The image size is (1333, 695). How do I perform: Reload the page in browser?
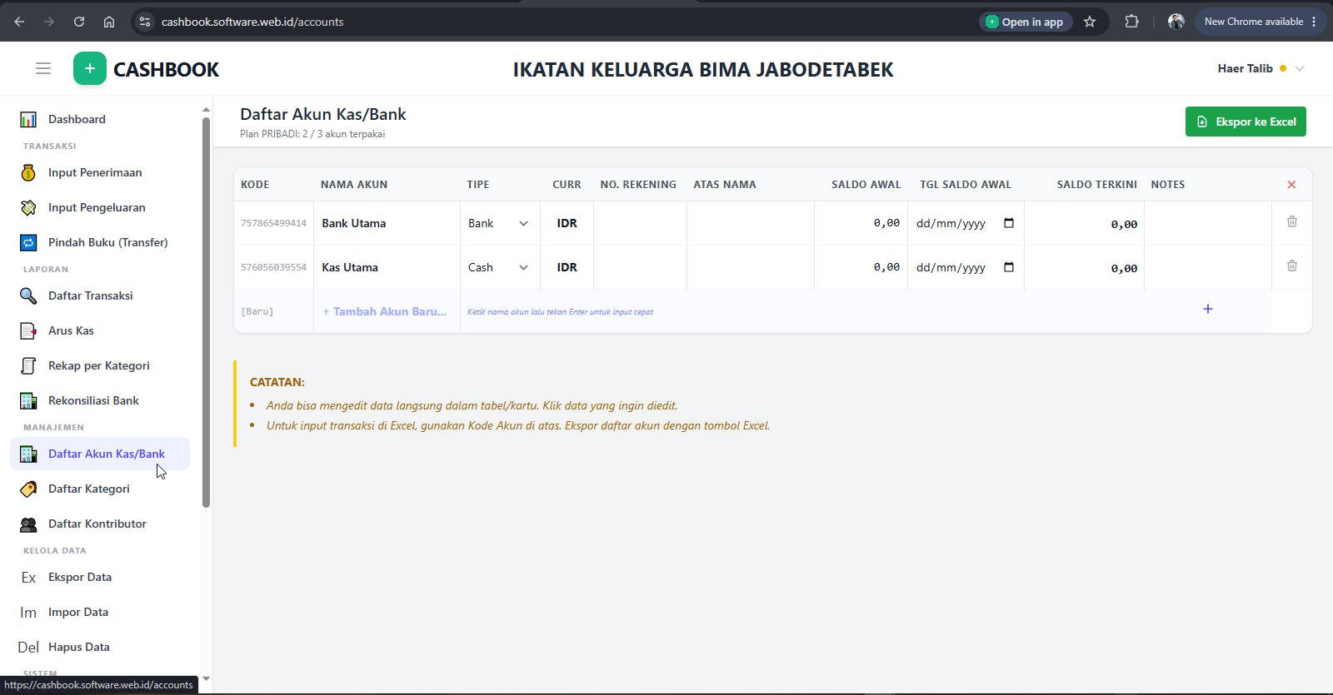[79, 22]
